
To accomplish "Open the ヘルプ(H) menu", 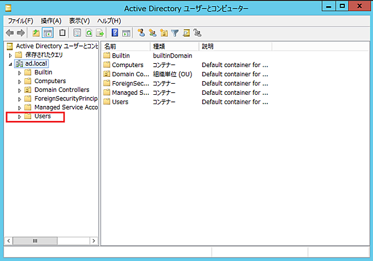I will [x=109, y=21].
